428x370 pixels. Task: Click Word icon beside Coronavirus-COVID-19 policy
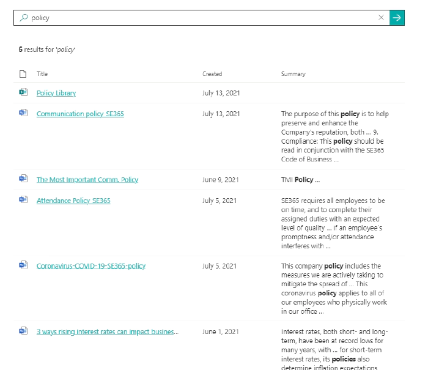point(23,265)
